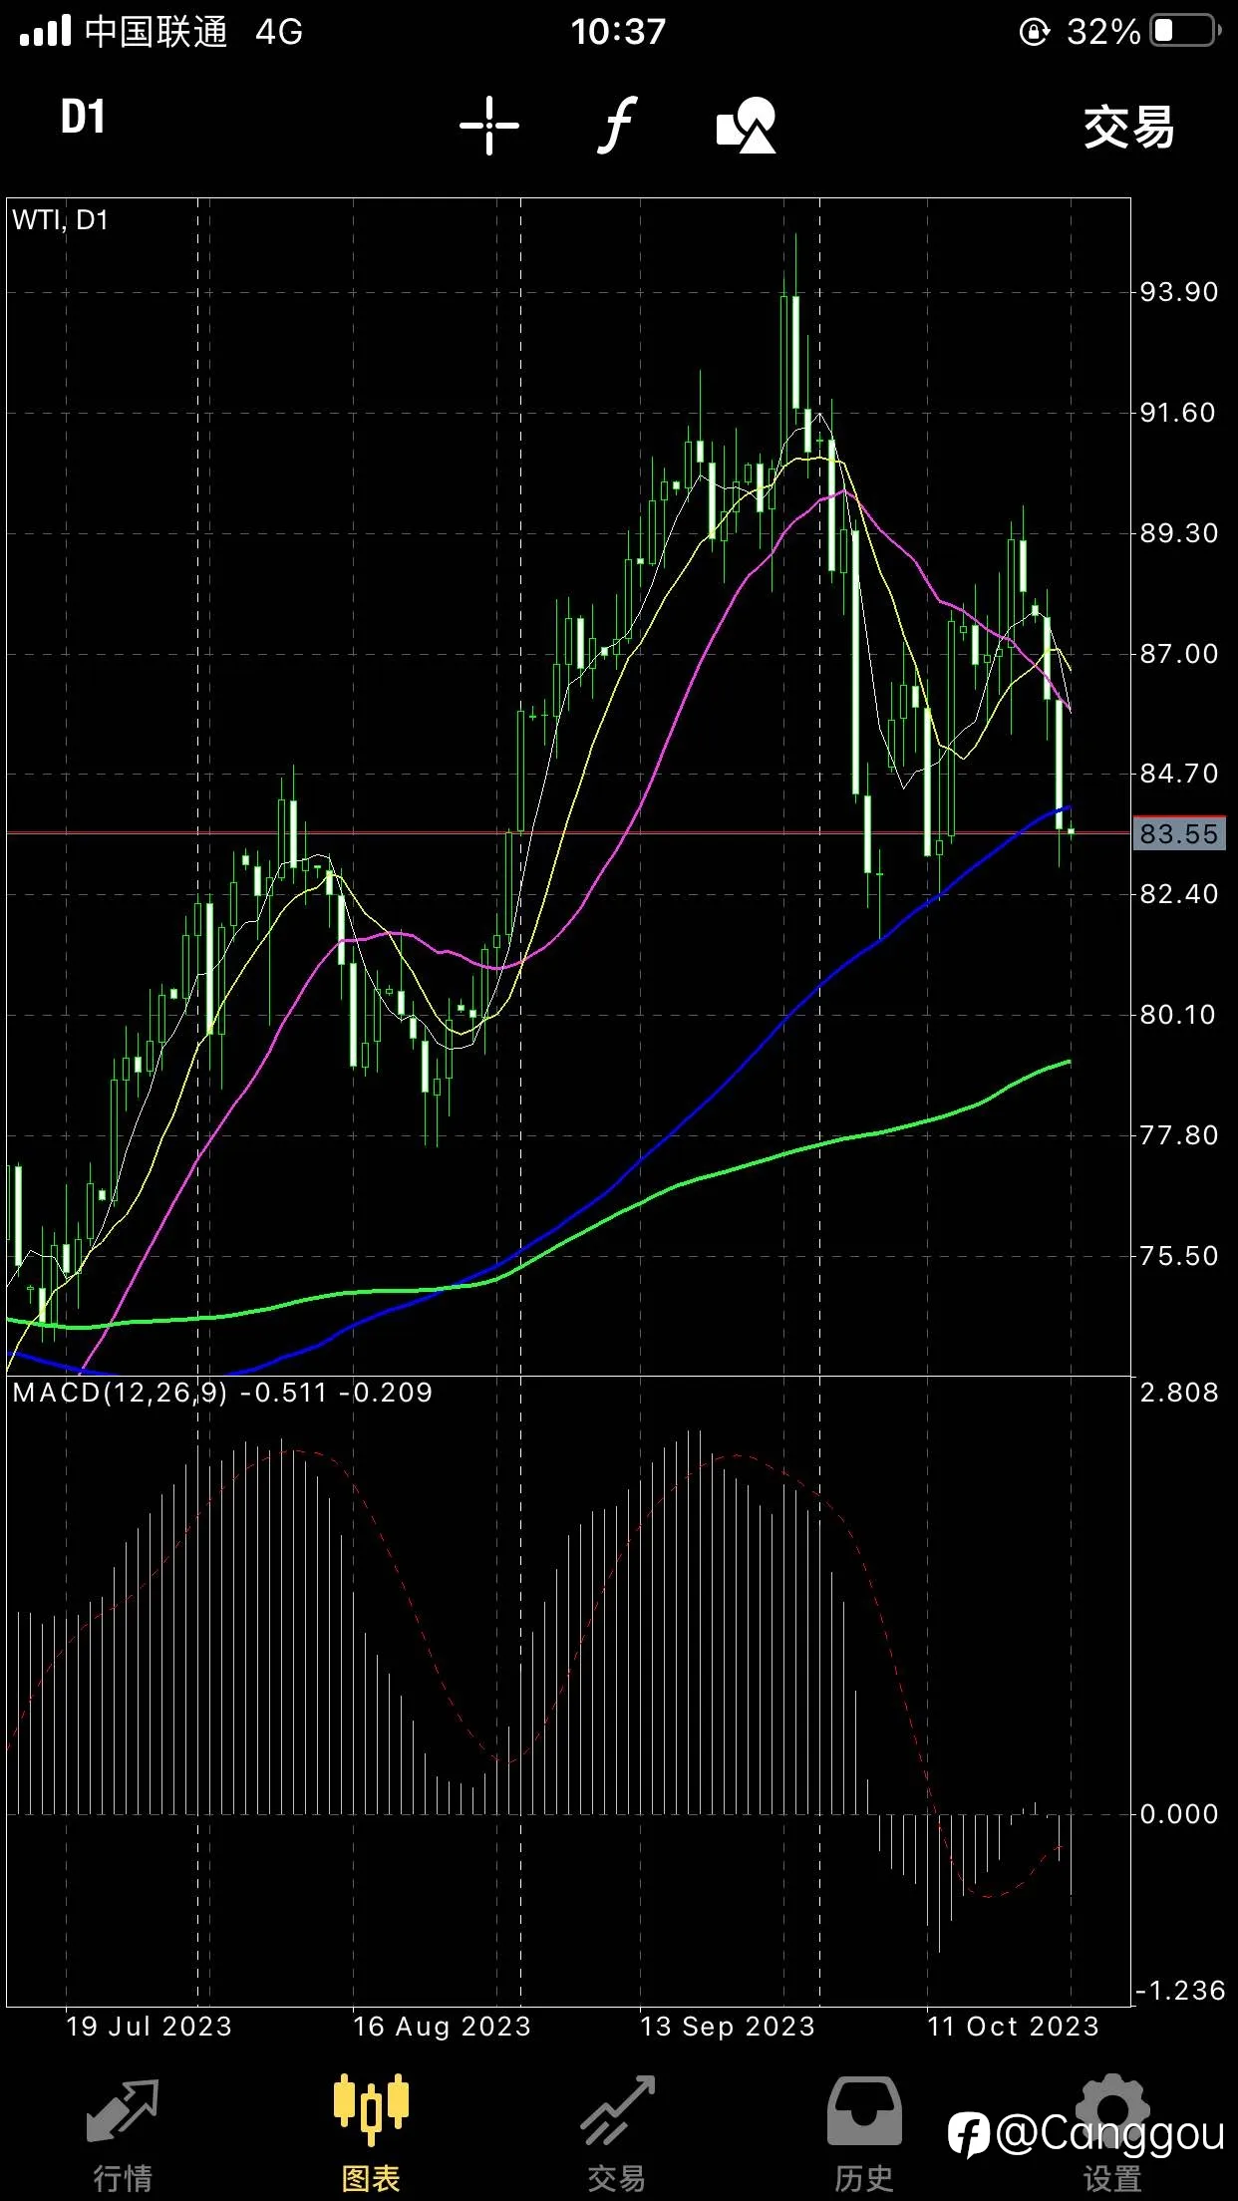Activate the crosshair tool
Viewport: 1238px width, 2201px height.
coord(489,126)
